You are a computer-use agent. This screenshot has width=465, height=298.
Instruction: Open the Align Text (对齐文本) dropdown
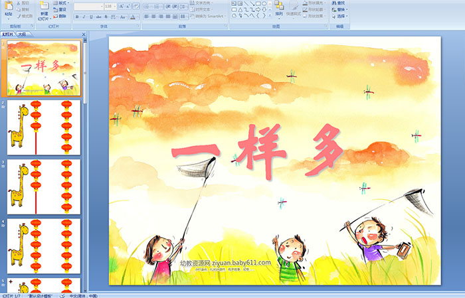[201, 9]
